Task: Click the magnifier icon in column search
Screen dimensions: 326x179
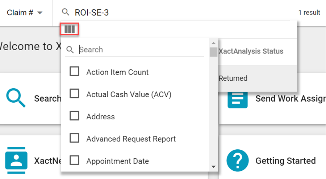Action: pos(70,50)
